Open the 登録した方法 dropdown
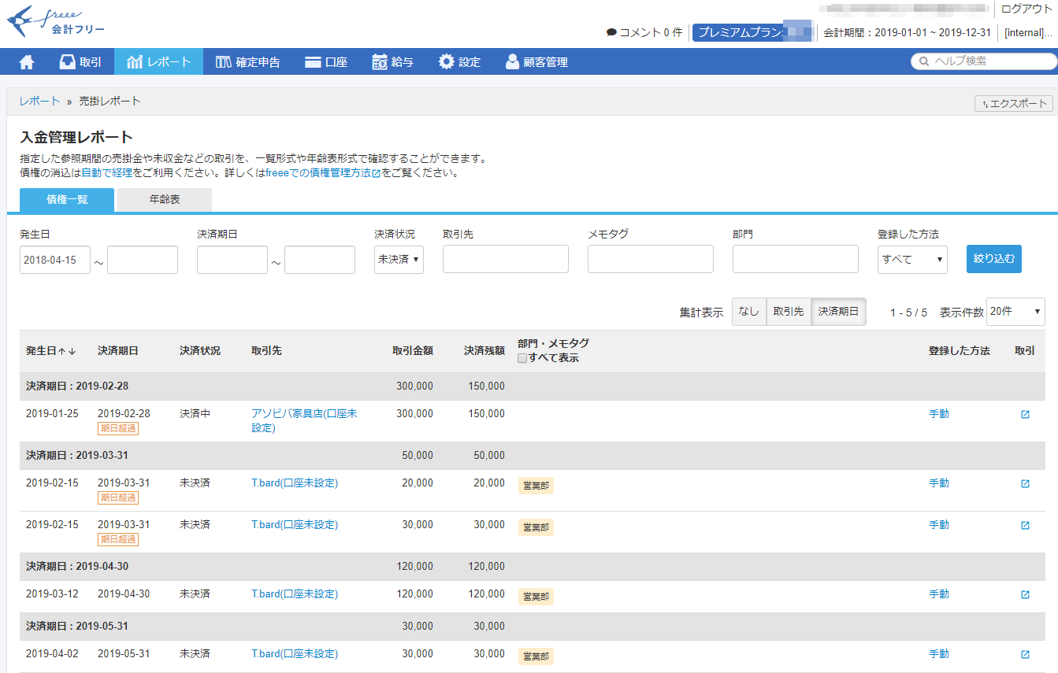Screen dimensions: 1058x673 pyautogui.click(x=912, y=259)
